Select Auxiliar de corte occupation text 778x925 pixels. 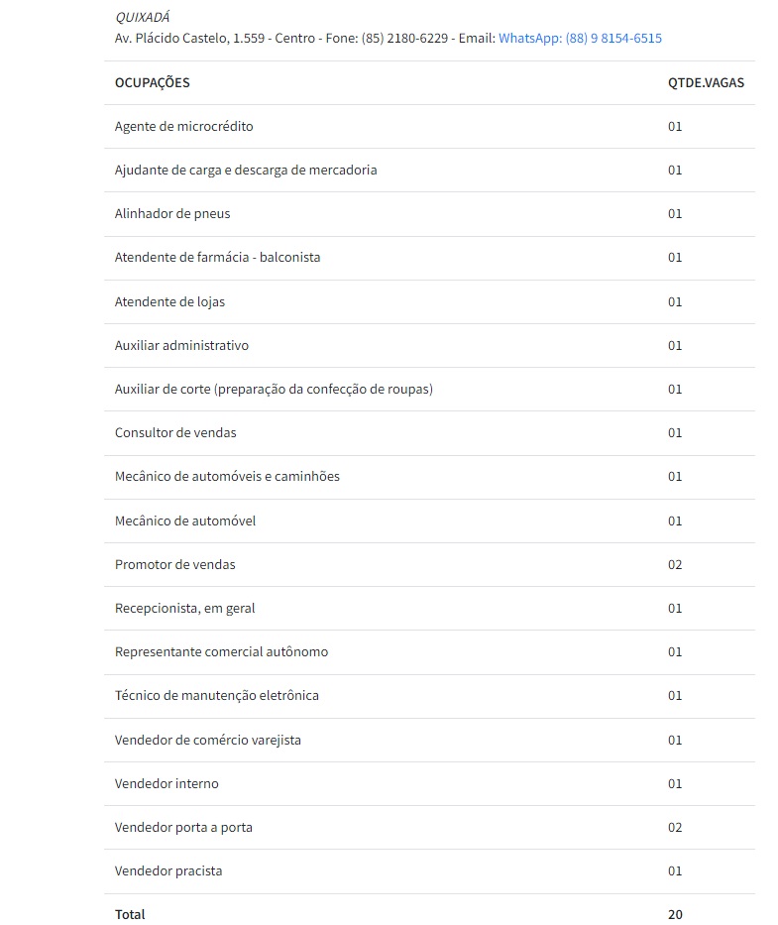click(274, 390)
